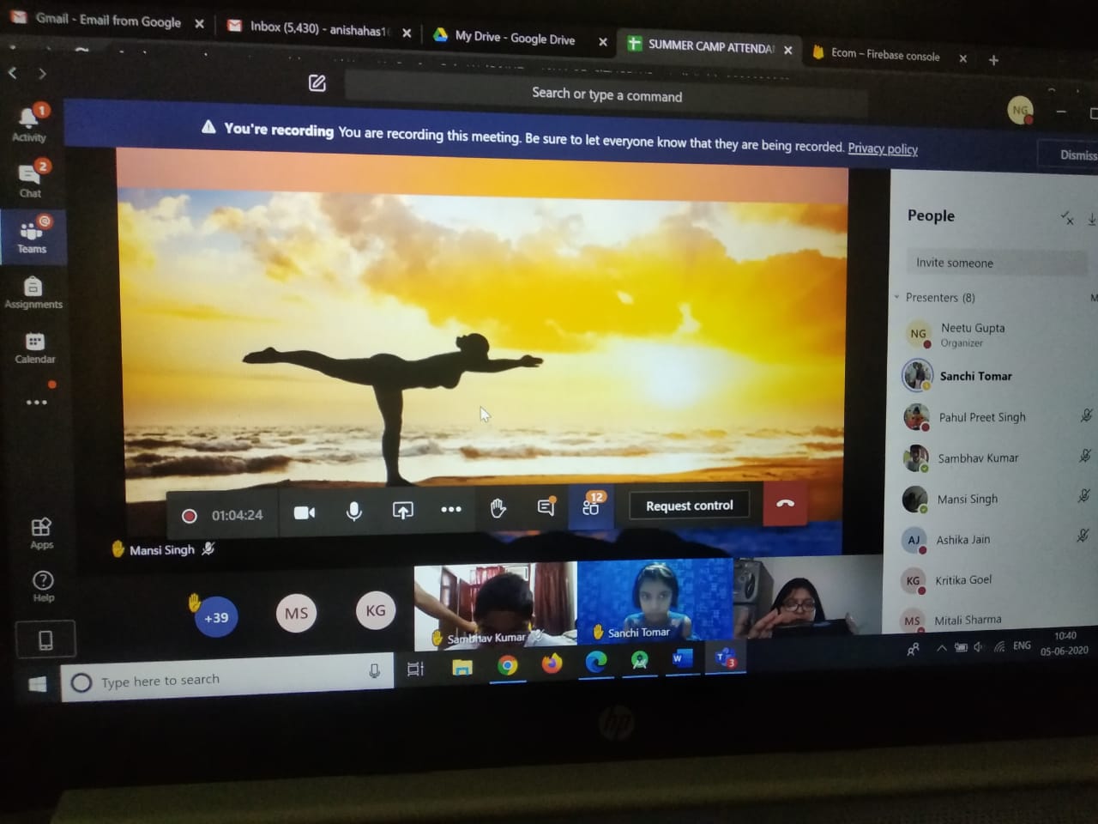Click the raise hand icon
The image size is (1098, 824).
(498, 508)
